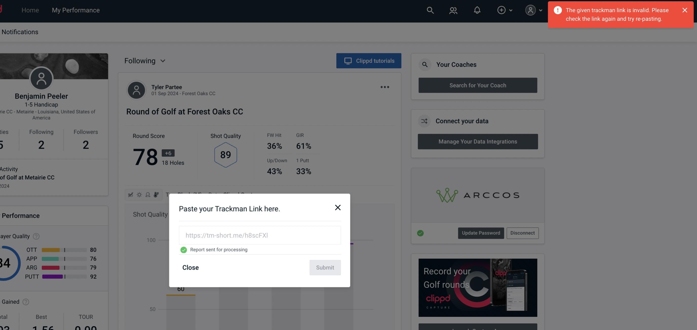This screenshot has height=330, width=697.
Task: Select the Home menu tab
Action: [x=30, y=10]
